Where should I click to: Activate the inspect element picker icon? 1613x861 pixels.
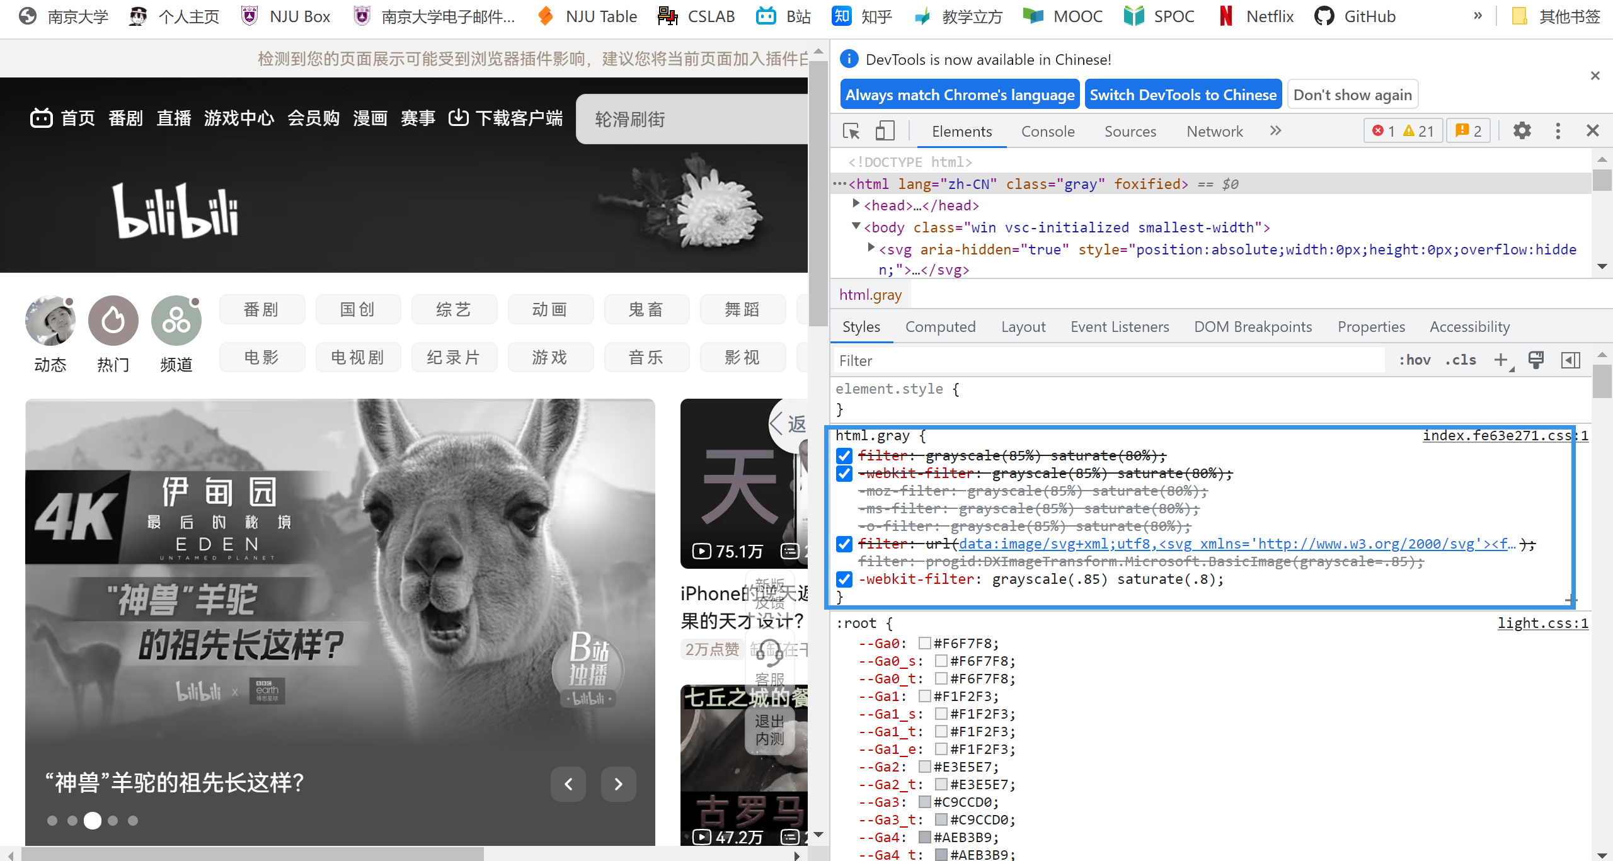[851, 131]
